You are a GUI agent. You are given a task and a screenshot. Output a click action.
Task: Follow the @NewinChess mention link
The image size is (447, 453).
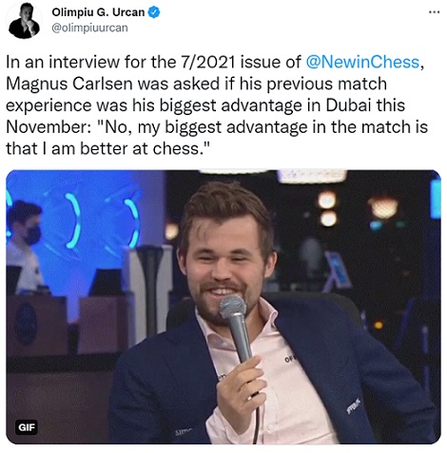tap(362, 62)
